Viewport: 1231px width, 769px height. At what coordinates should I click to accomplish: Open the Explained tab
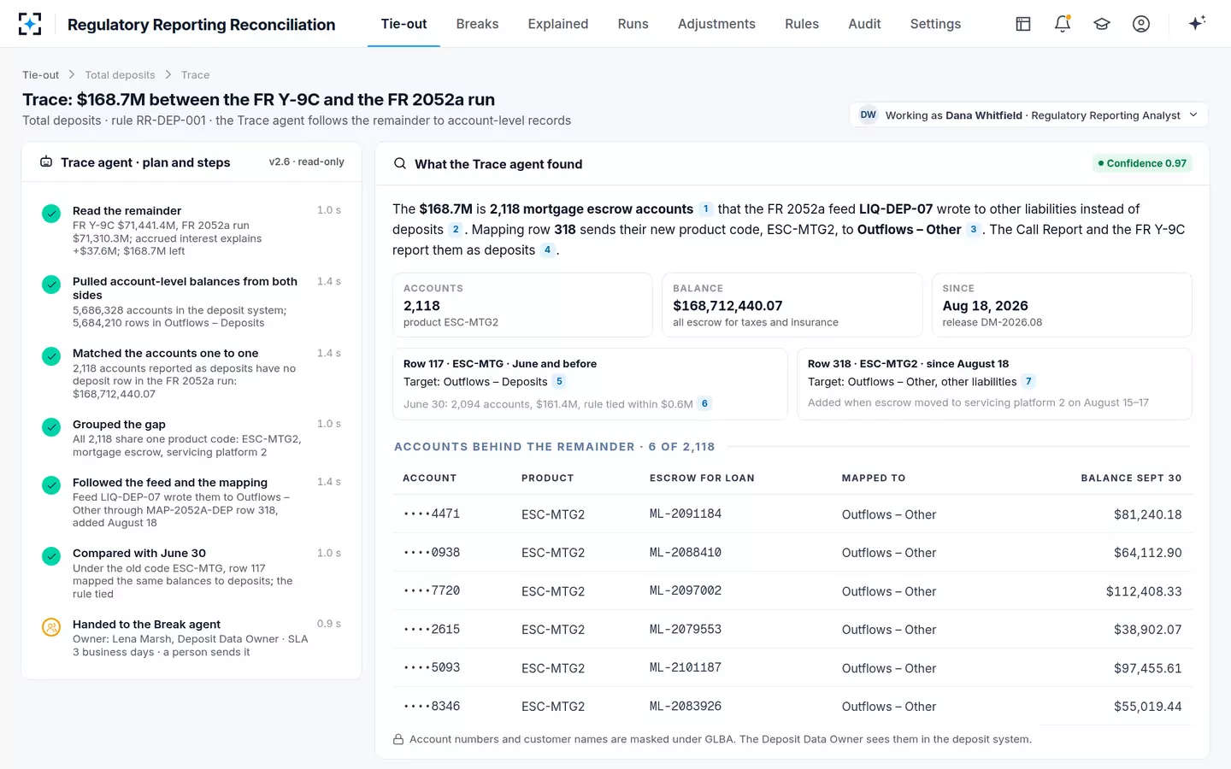[558, 24]
